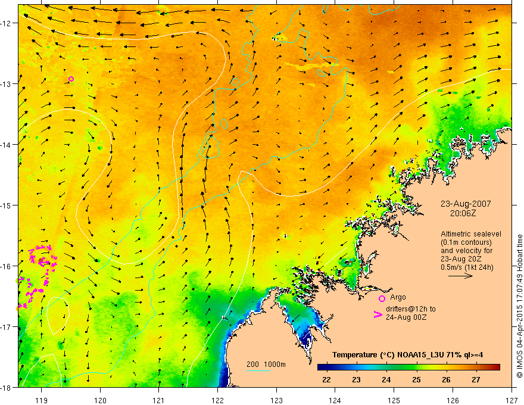This screenshot has width=524, height=405.
Task: Click the '-14' latitude axis label
Action: pos(7,145)
